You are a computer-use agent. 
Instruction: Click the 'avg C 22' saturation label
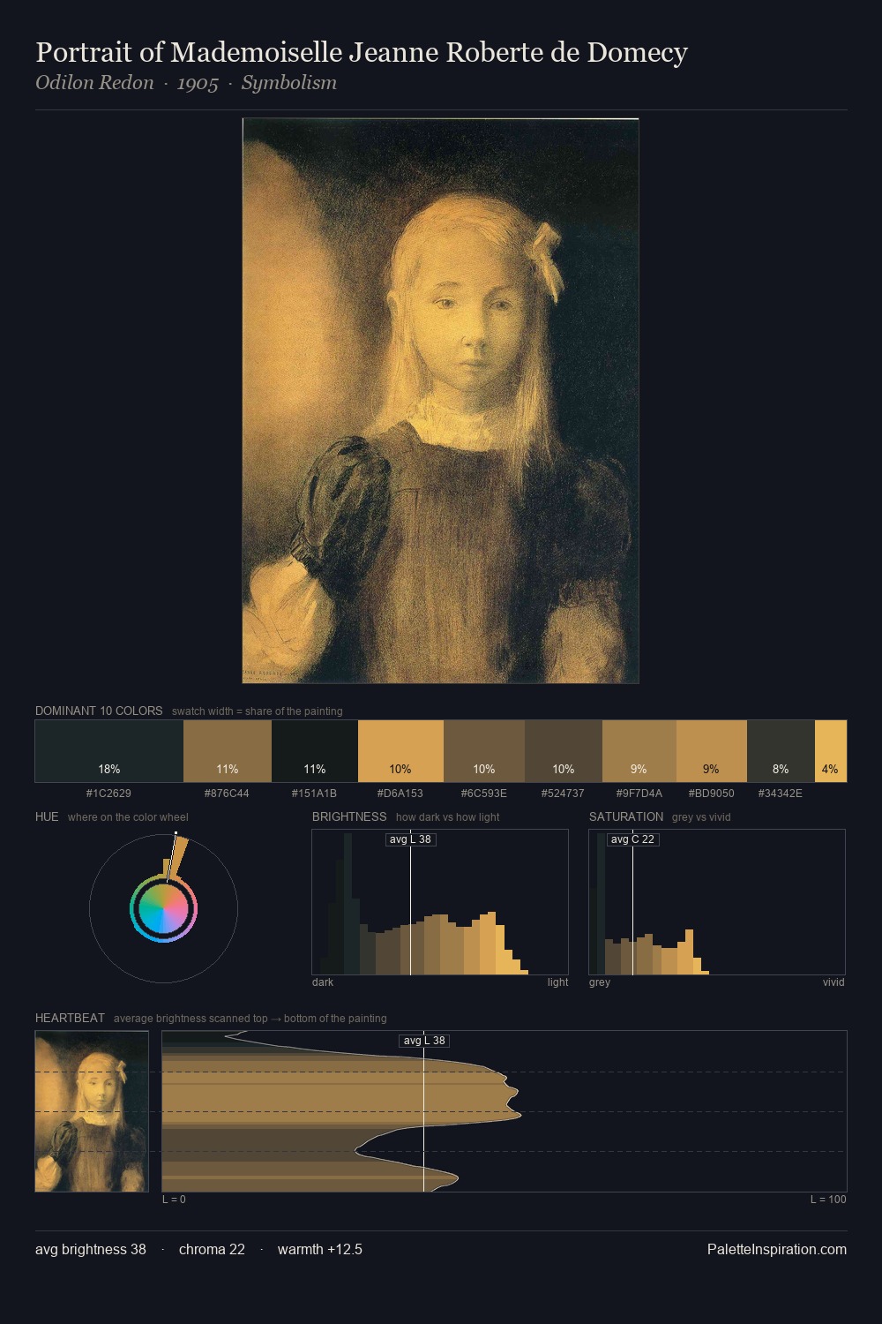click(x=633, y=839)
